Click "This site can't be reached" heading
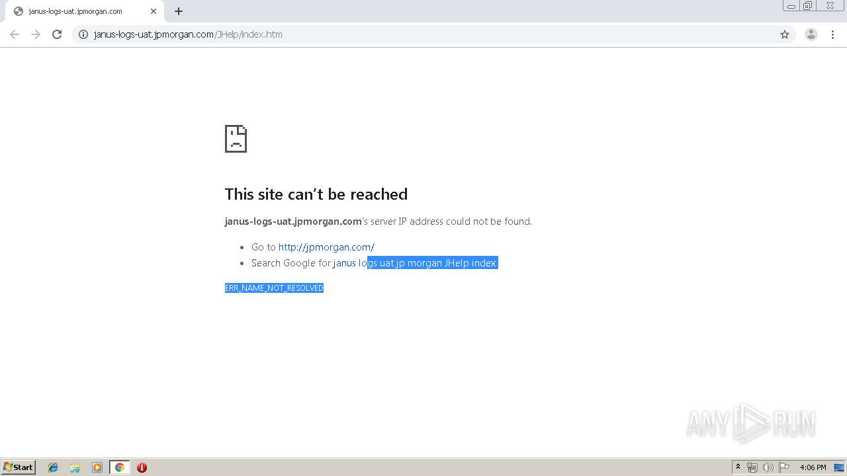This screenshot has width=847, height=476. (316, 194)
